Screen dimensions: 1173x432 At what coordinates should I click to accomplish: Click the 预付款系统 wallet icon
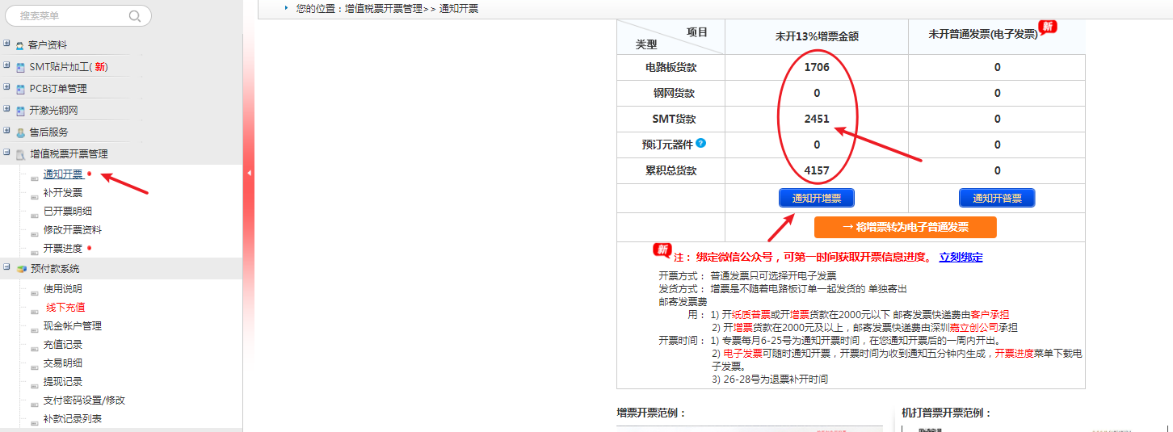tap(20, 269)
